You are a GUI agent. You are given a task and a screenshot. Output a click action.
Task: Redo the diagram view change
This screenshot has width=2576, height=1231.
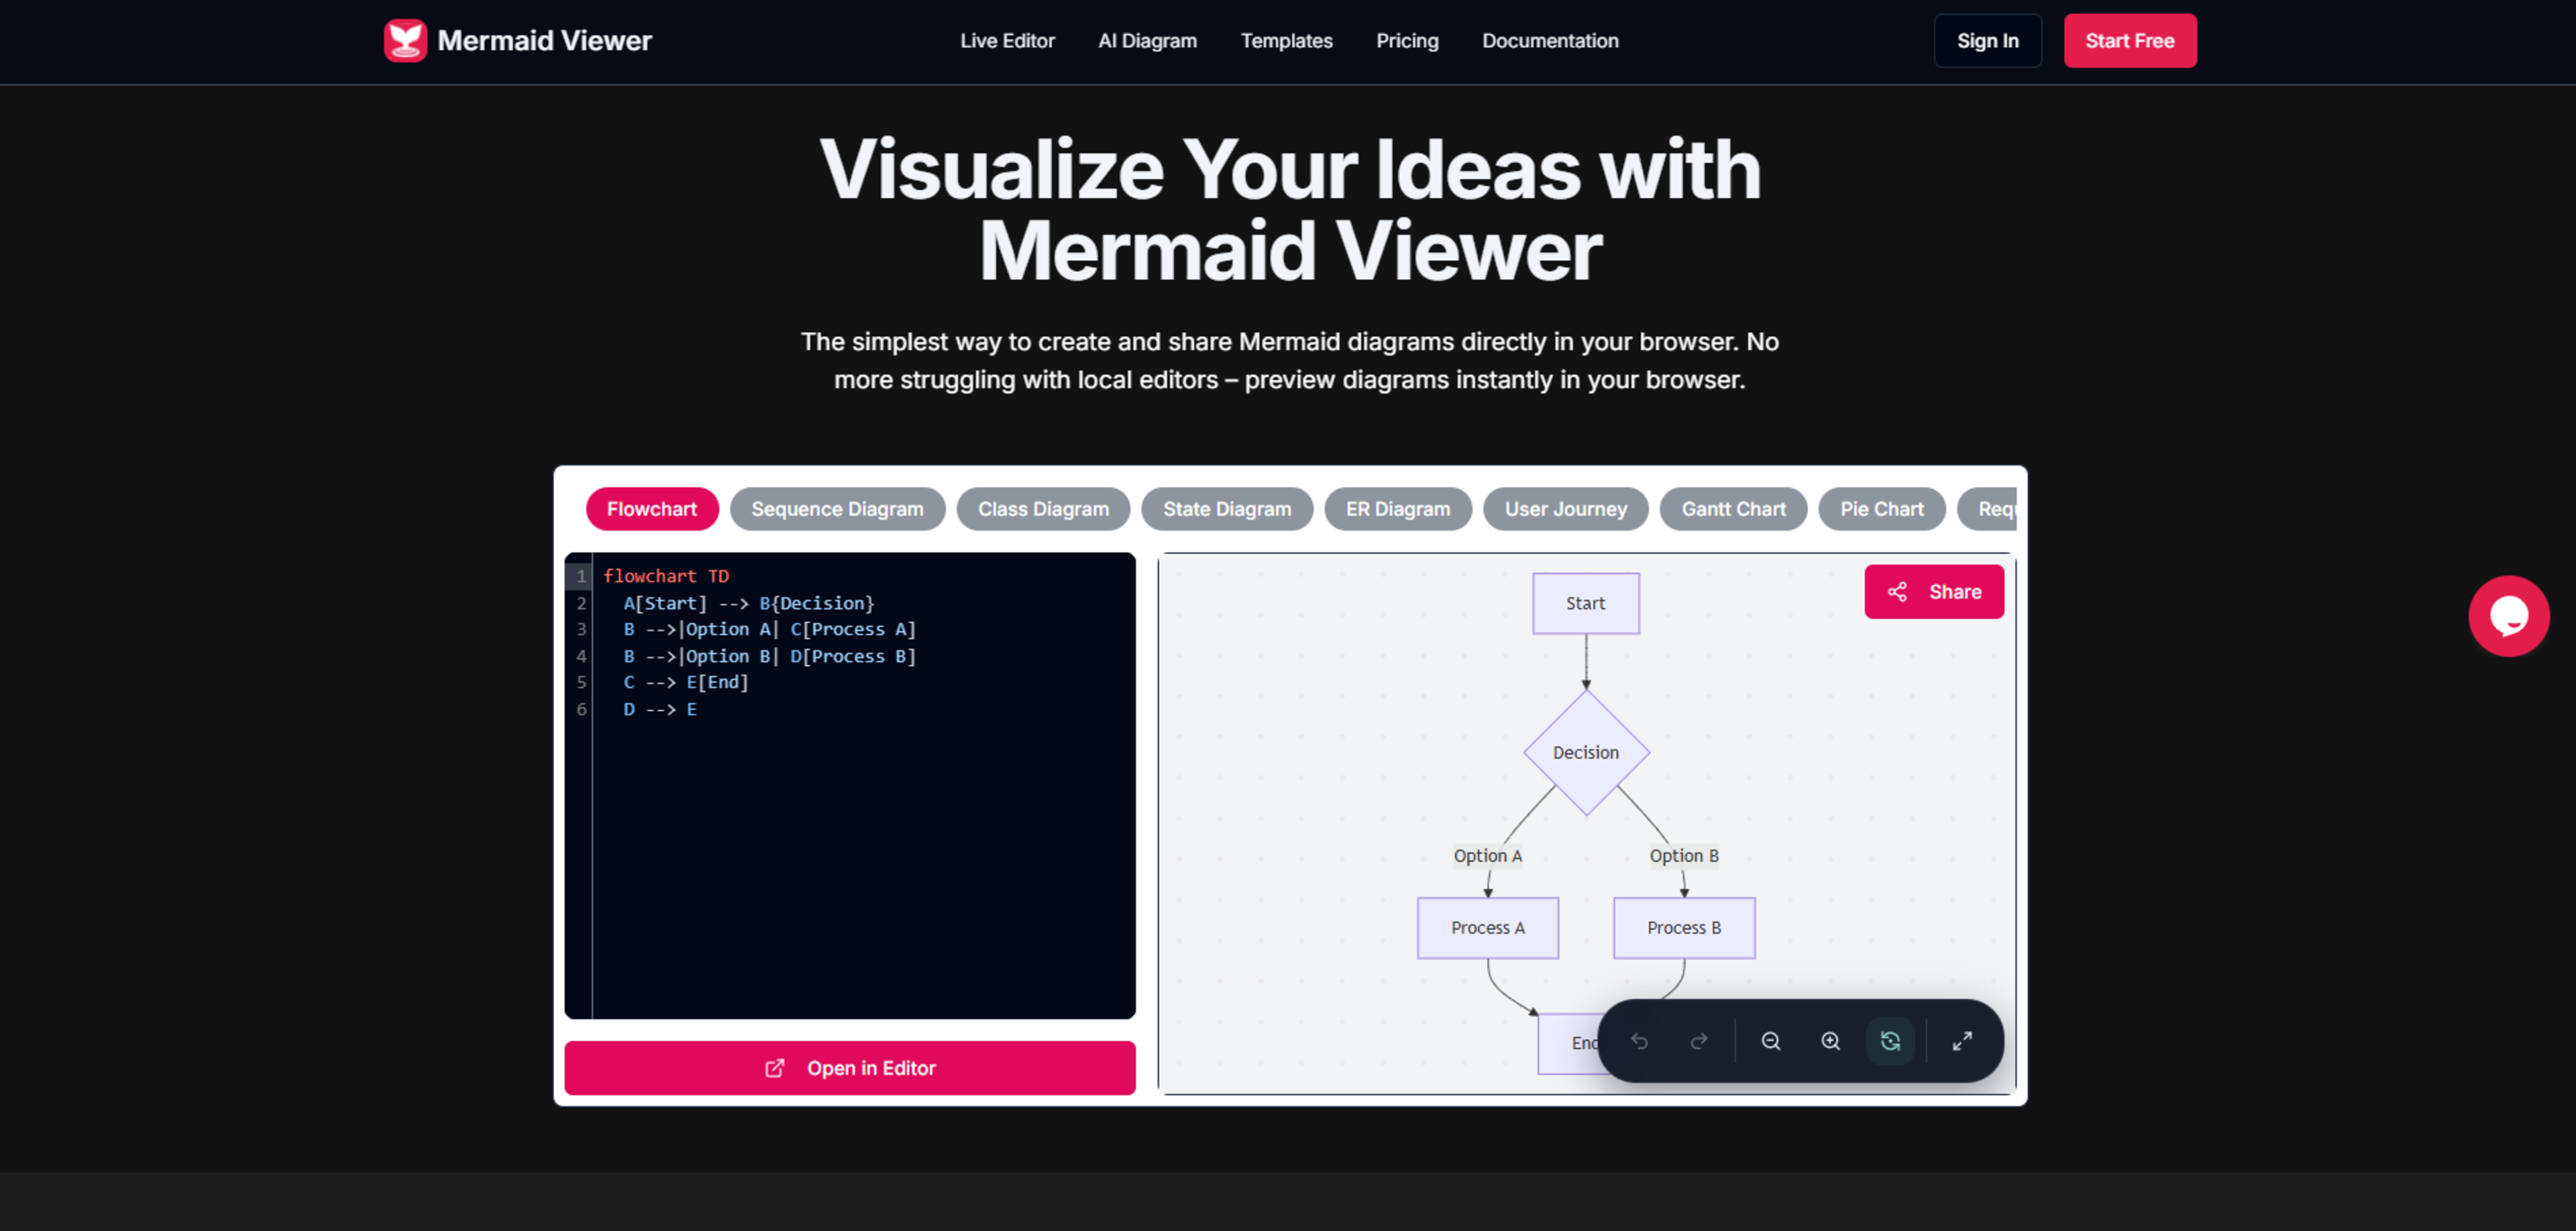[x=1699, y=1041]
